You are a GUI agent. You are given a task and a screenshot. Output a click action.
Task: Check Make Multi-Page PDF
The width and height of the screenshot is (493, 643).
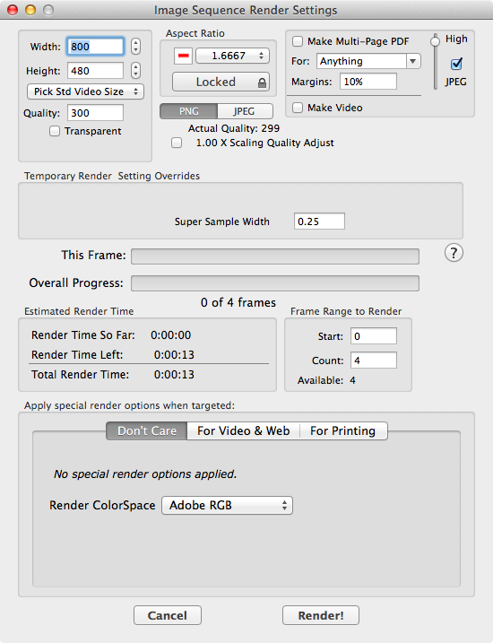coord(298,41)
